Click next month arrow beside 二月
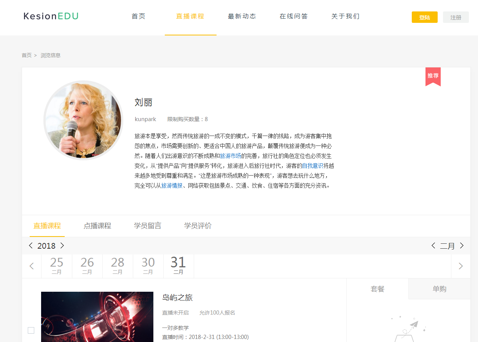 (462, 246)
